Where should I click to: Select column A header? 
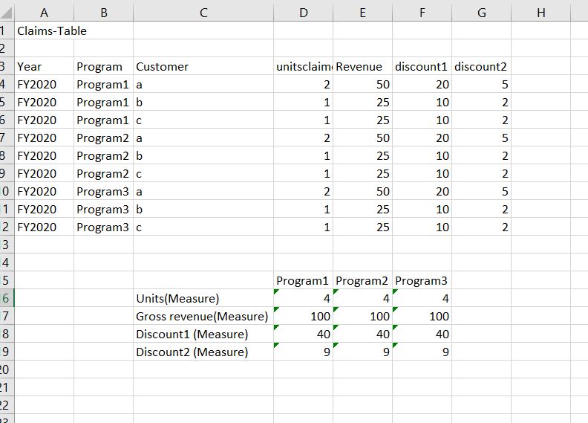click(x=45, y=13)
